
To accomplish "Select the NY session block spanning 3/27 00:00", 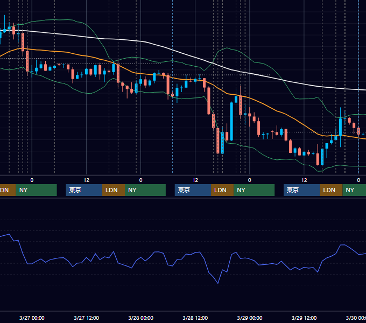I will point(37,190).
